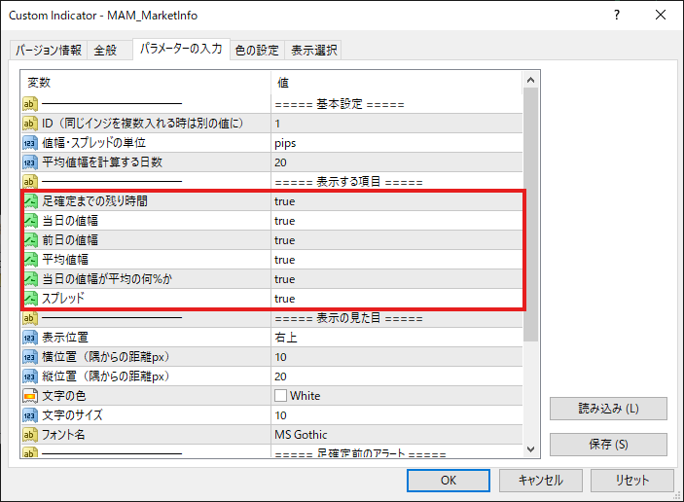Click the 123 icon beside 文字のサイズ
This screenshot has width=684, height=502.
pos(29,415)
